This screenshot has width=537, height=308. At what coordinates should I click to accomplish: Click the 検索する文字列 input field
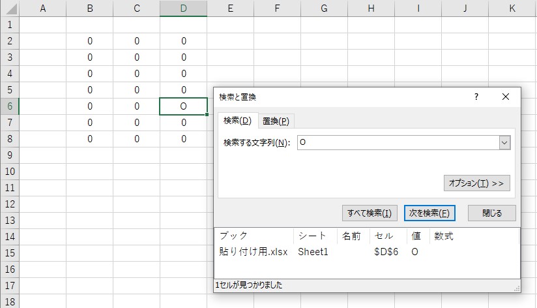pyautogui.click(x=398, y=143)
